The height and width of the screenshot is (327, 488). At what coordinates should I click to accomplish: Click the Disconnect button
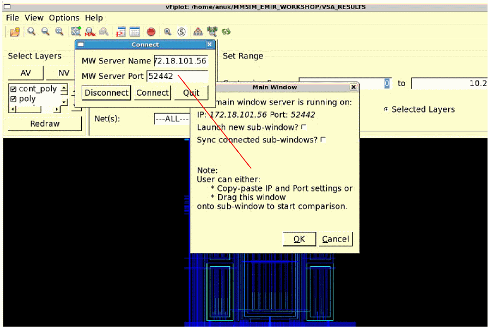pyautogui.click(x=106, y=93)
